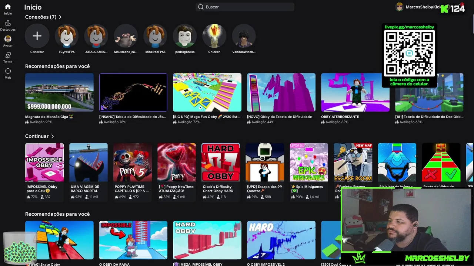
Task: Expand the Conexões (7) chevron
Action: [60, 17]
